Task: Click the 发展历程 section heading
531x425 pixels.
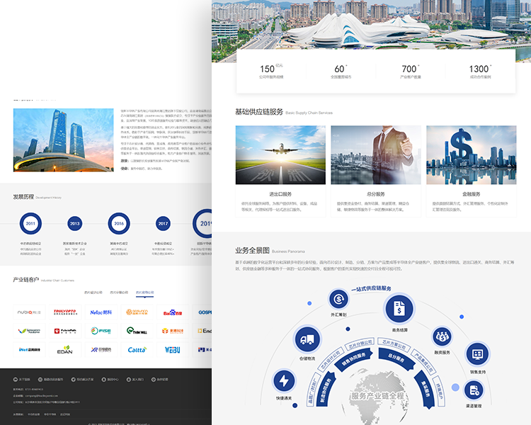Action: point(23,197)
